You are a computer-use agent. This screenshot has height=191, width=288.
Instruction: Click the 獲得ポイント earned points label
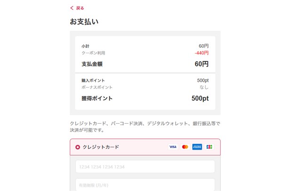point(97,99)
